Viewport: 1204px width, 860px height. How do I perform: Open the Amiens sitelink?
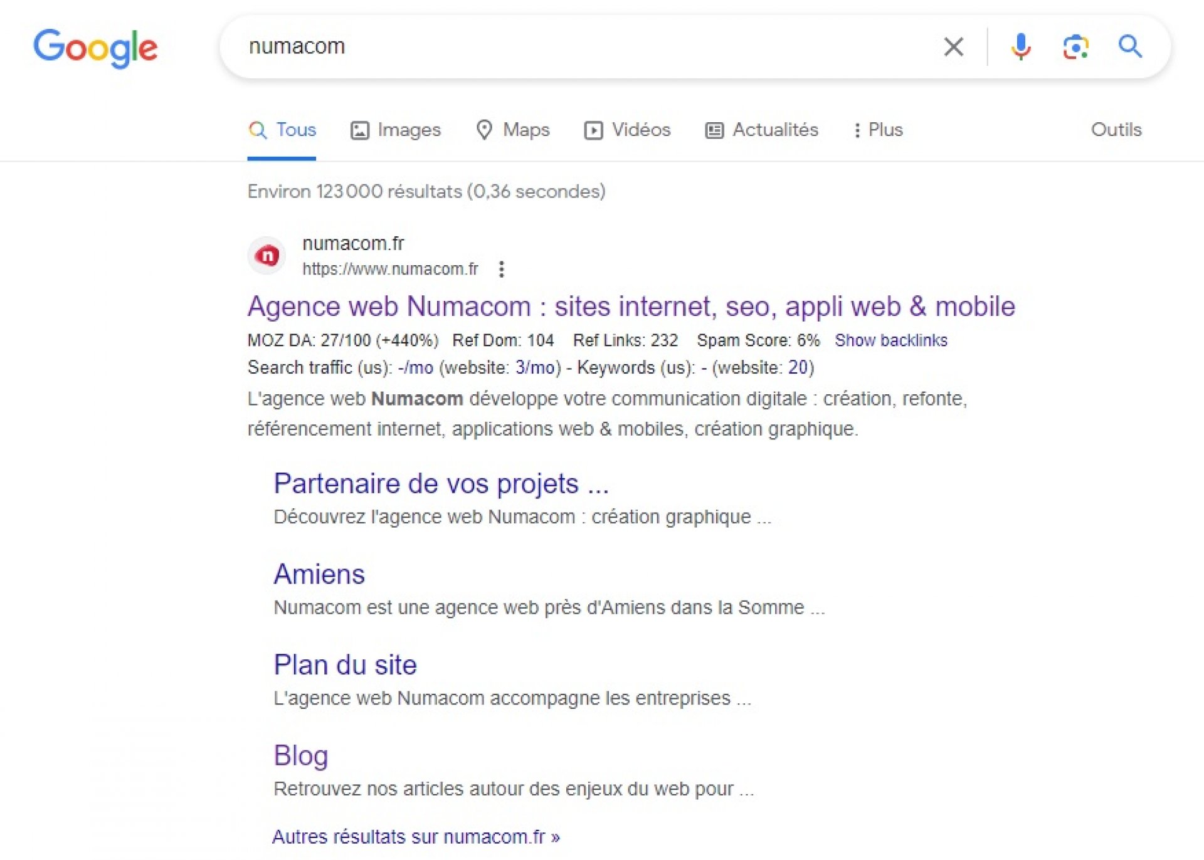pyautogui.click(x=319, y=574)
